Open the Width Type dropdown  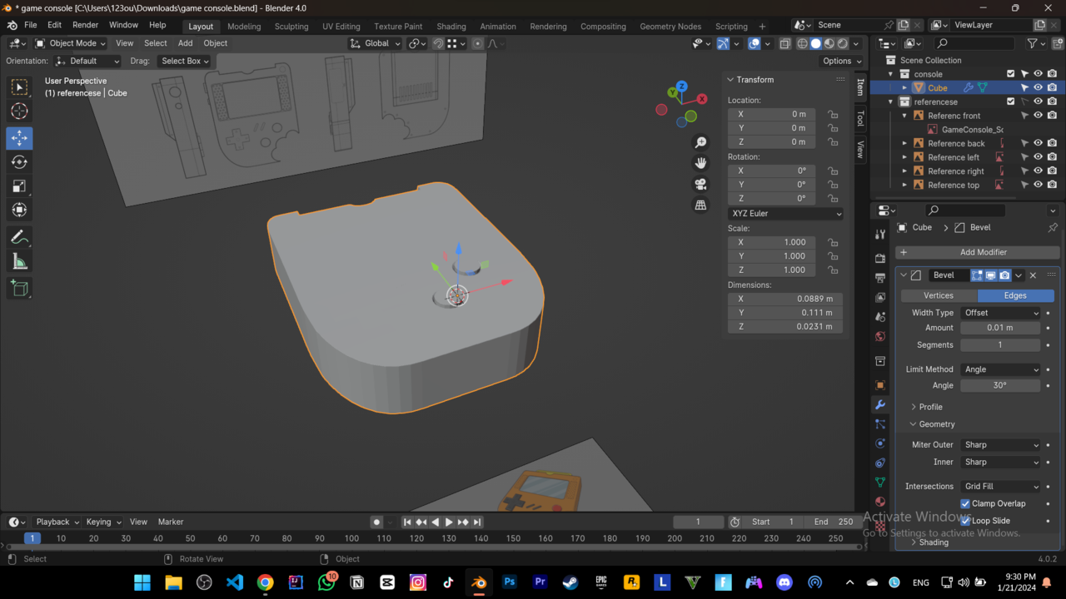click(1001, 313)
